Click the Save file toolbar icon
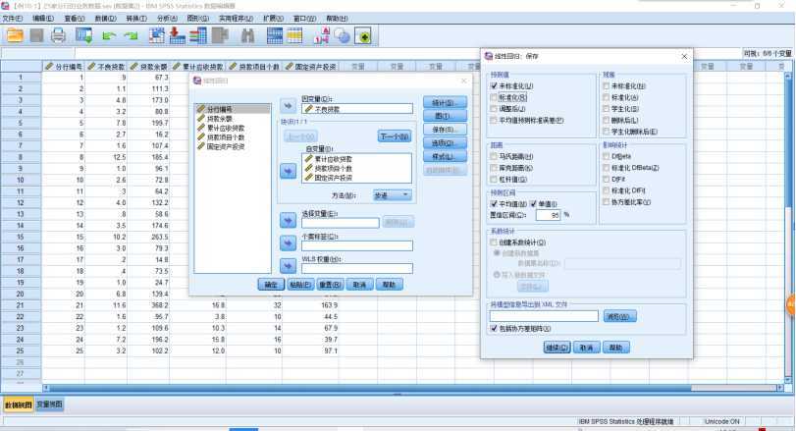The image size is (796, 431). pos(36,35)
